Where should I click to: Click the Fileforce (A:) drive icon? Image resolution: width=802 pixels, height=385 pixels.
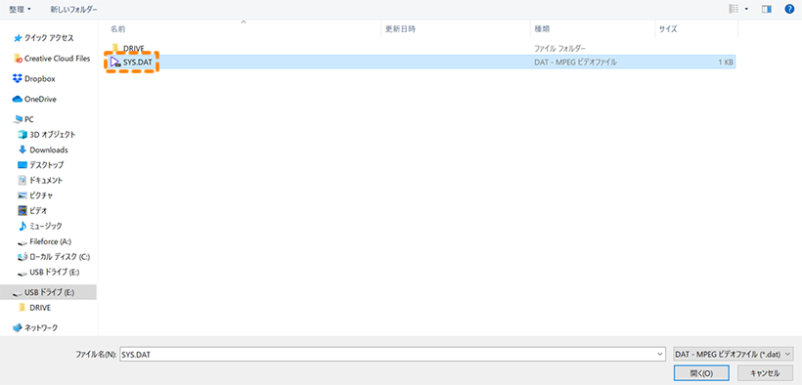pos(22,242)
